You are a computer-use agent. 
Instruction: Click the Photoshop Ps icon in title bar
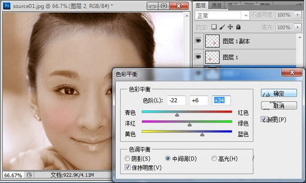[7, 6]
